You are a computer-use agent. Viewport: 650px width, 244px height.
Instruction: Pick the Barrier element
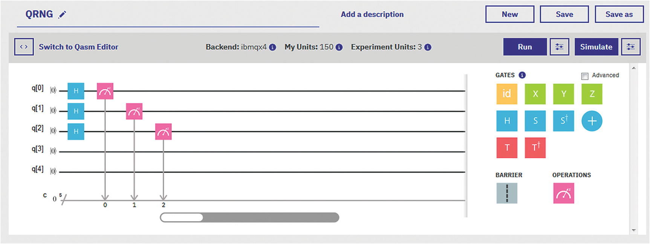pos(506,193)
